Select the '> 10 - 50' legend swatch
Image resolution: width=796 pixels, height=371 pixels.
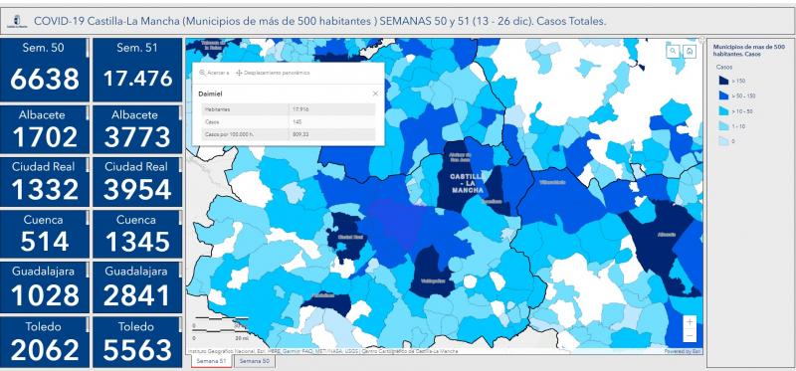pos(723,111)
